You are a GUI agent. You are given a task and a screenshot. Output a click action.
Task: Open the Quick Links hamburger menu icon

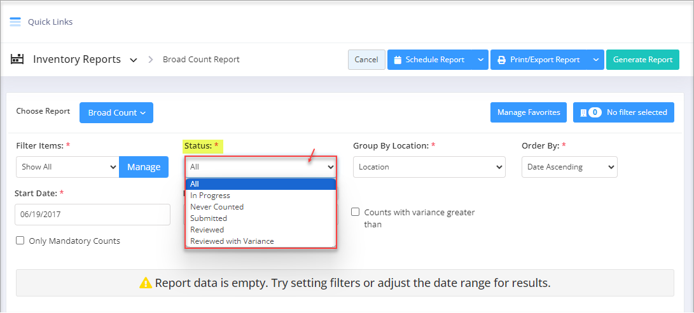point(15,22)
